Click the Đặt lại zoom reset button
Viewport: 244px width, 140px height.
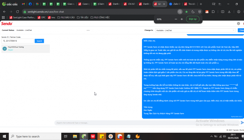[193, 19]
